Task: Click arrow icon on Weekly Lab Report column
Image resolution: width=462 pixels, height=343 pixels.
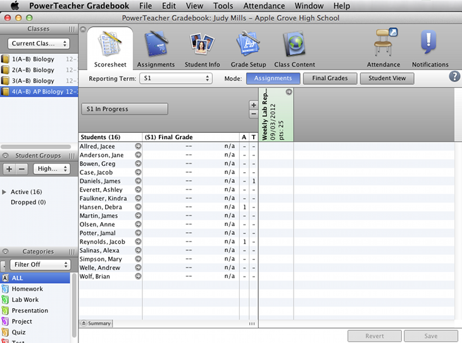Action: tap(289, 92)
